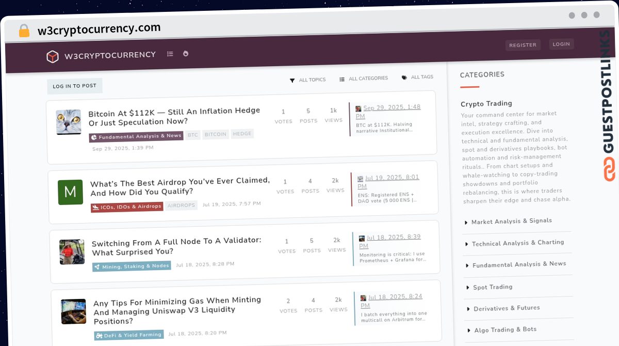This screenshot has width=619, height=346.
Task: Open the All Categories filter dropdown
Action: coord(364,78)
